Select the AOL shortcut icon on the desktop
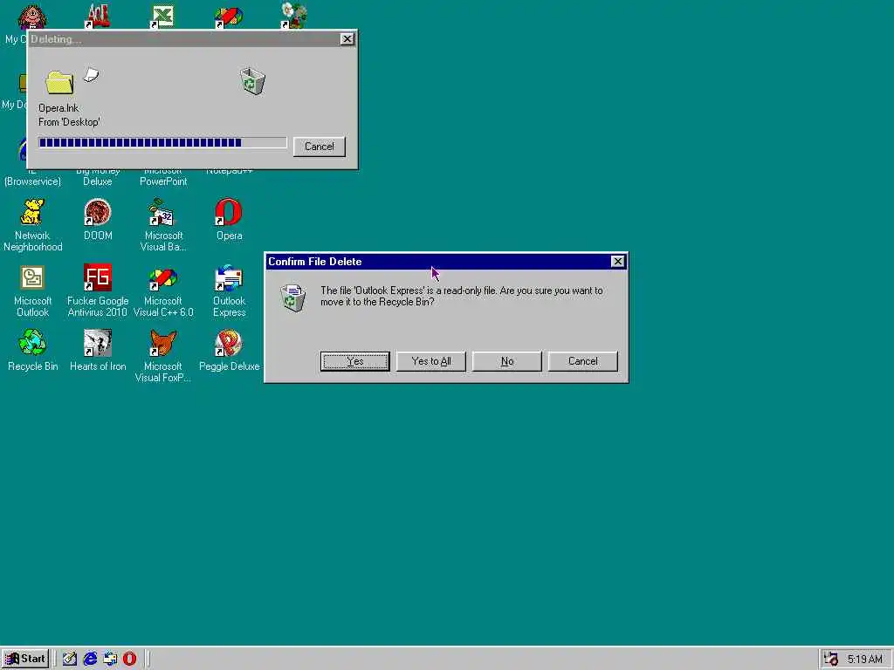This screenshot has width=894, height=670. coord(98,16)
